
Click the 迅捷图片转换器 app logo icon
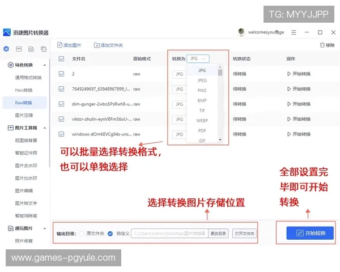point(7,32)
